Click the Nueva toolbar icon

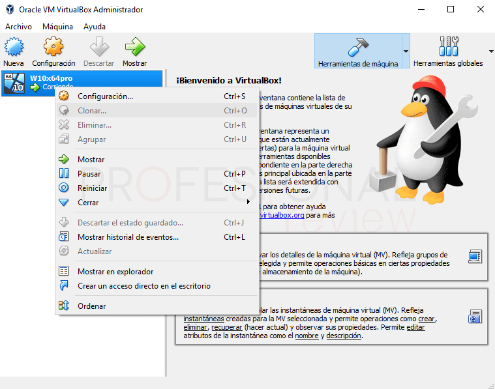[14, 46]
